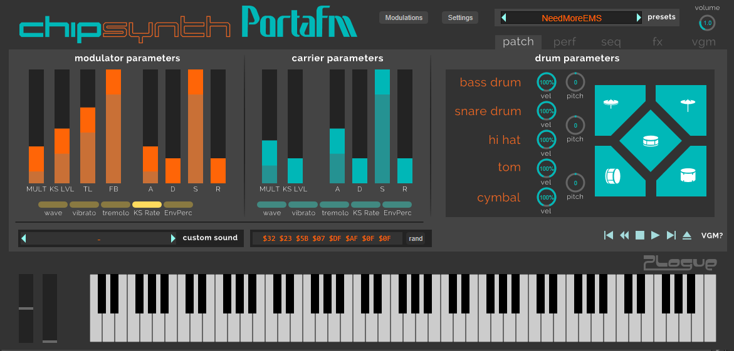734x351 pixels.
Task: Skip to previous VGM track
Action: pos(608,235)
